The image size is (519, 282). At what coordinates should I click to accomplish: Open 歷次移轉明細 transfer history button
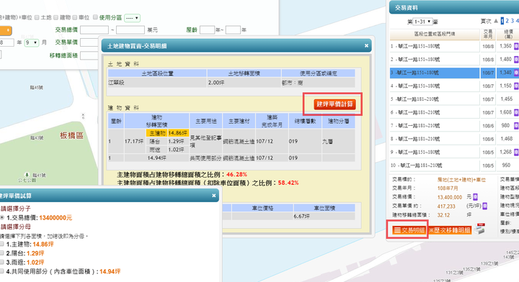pyautogui.click(x=450, y=230)
